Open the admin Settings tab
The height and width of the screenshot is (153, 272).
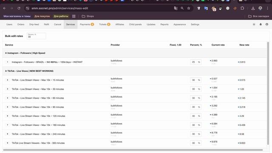(x=195, y=25)
